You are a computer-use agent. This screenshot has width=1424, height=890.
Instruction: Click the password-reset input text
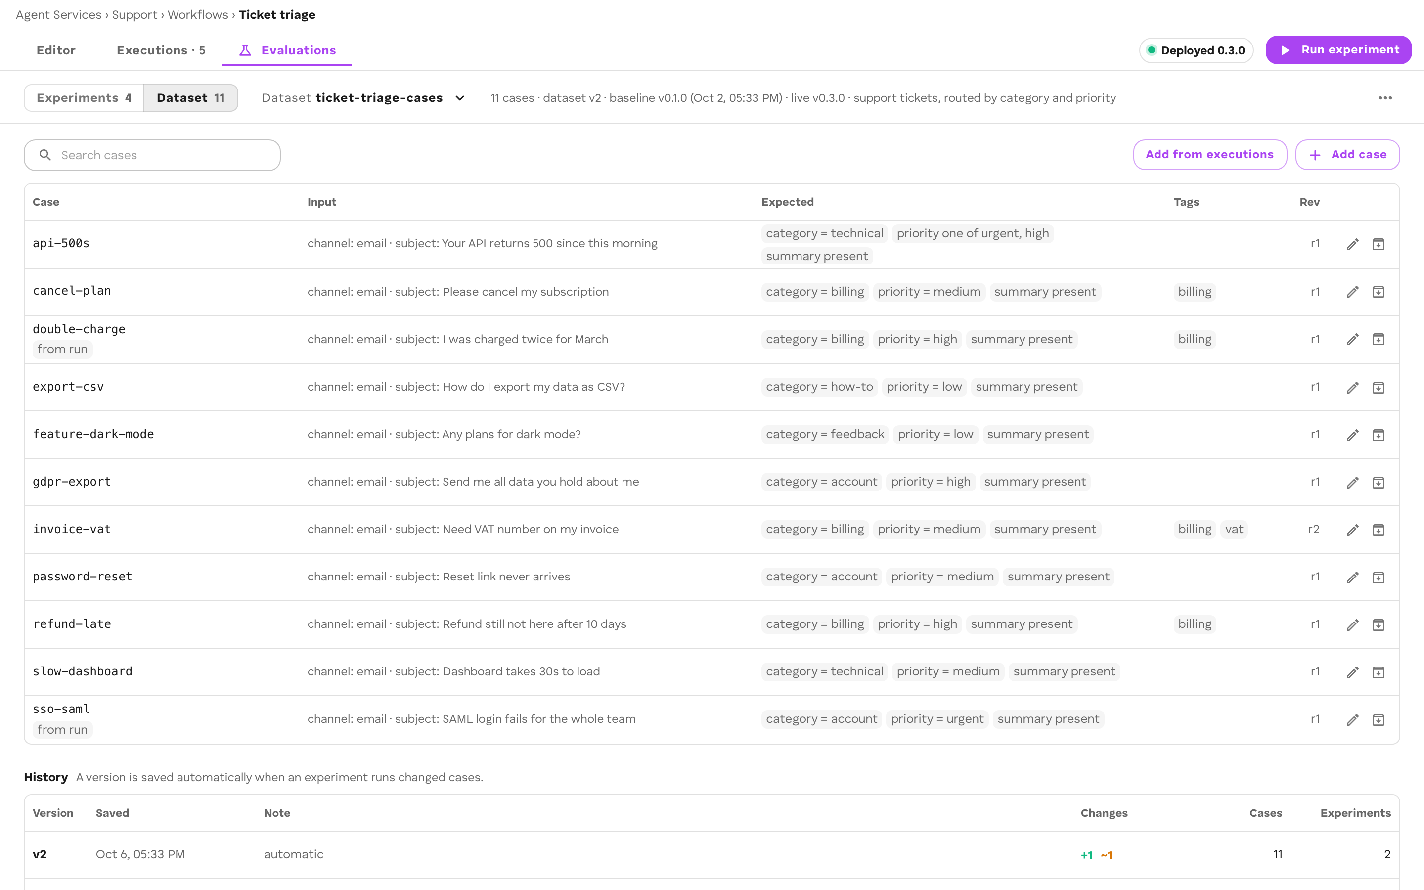[x=439, y=576]
